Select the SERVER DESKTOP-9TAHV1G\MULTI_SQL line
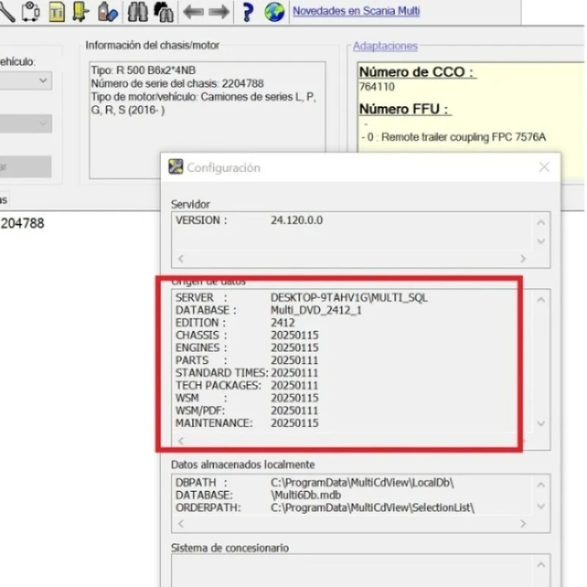 (x=302, y=298)
